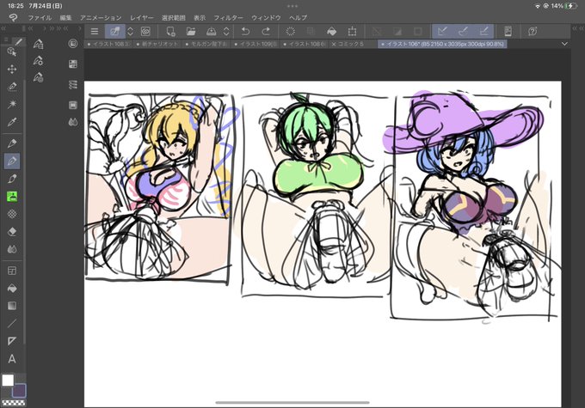Screen dimensions: 585x408
Task: Save the canvas with the Save icon
Action: tap(211, 31)
